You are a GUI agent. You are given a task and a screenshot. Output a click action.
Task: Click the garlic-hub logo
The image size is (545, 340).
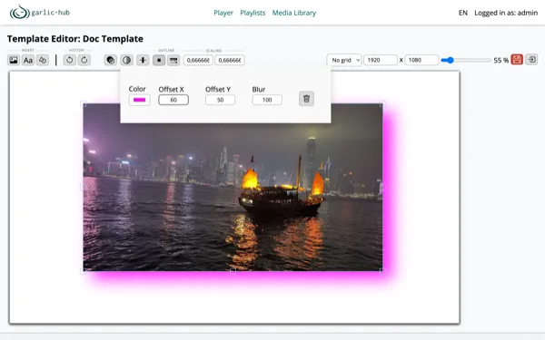(40, 12)
